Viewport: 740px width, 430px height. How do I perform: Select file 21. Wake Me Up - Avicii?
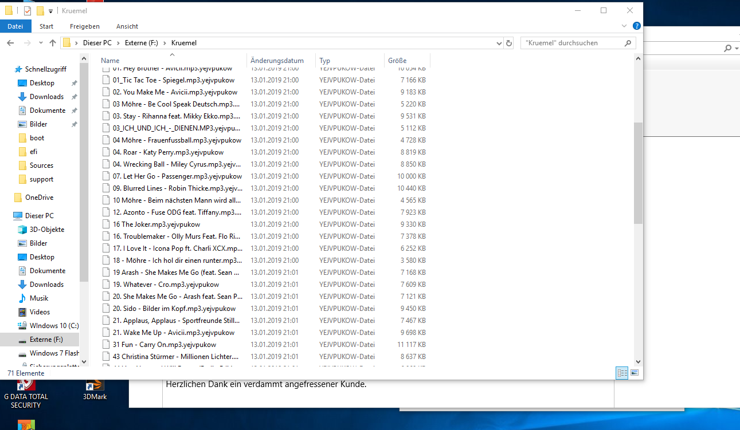coord(174,333)
